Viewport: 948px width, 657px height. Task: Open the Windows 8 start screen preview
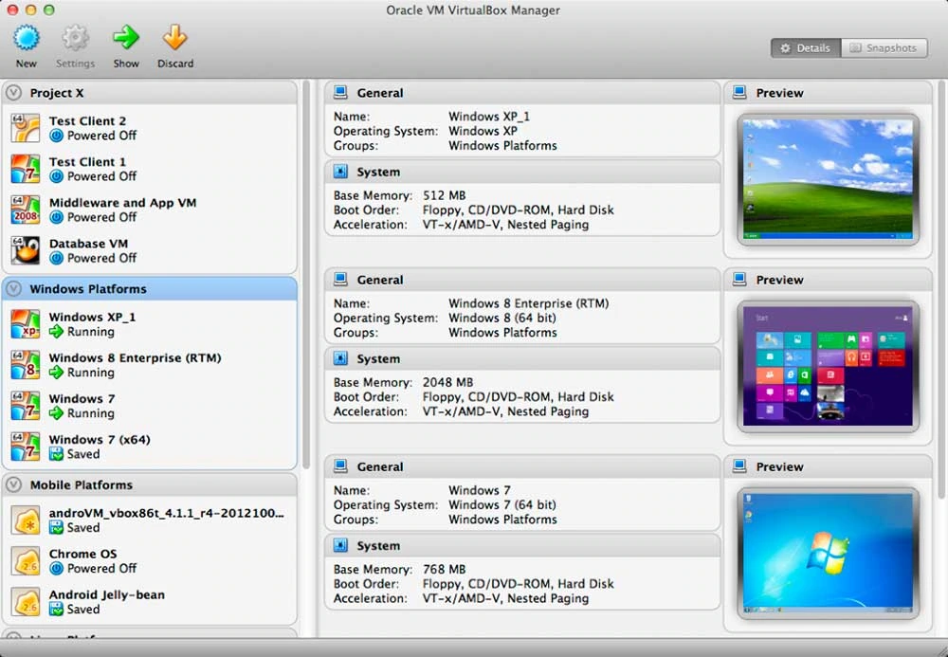(x=828, y=366)
